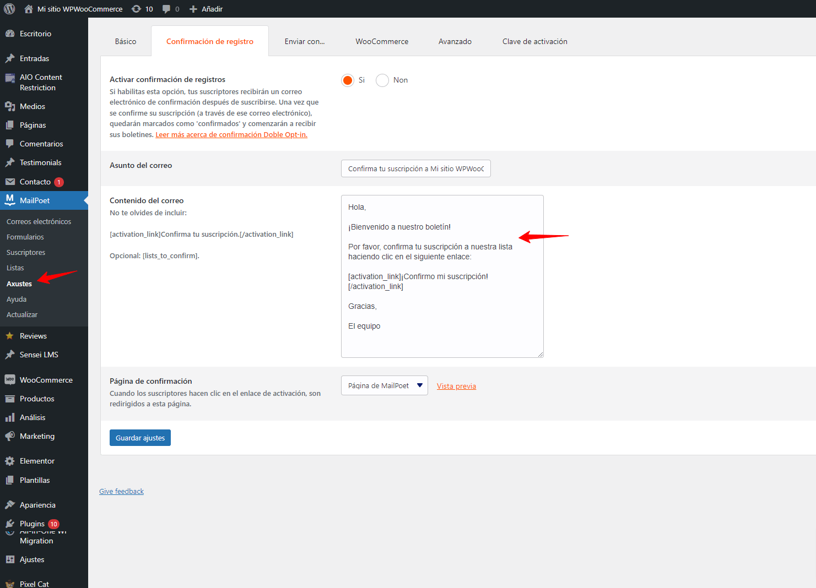816x588 pixels.
Task: Open the Vista previa link
Action: 456,386
